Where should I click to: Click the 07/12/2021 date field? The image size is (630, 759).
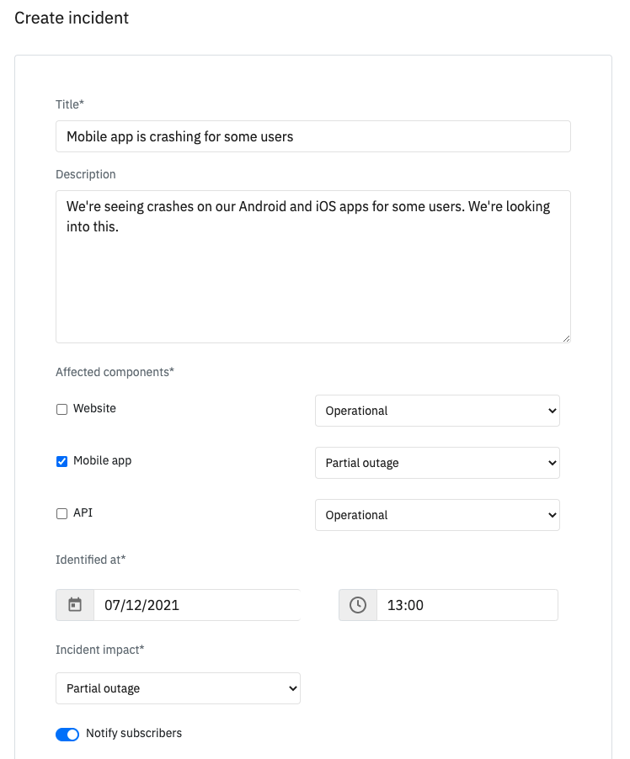click(195, 605)
